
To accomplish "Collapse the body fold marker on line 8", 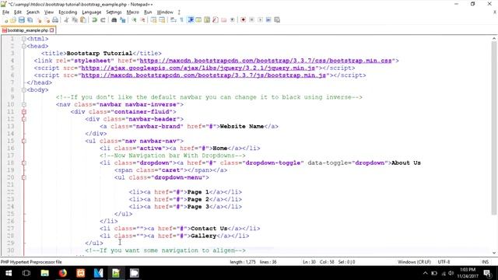I will [x=24, y=90].
